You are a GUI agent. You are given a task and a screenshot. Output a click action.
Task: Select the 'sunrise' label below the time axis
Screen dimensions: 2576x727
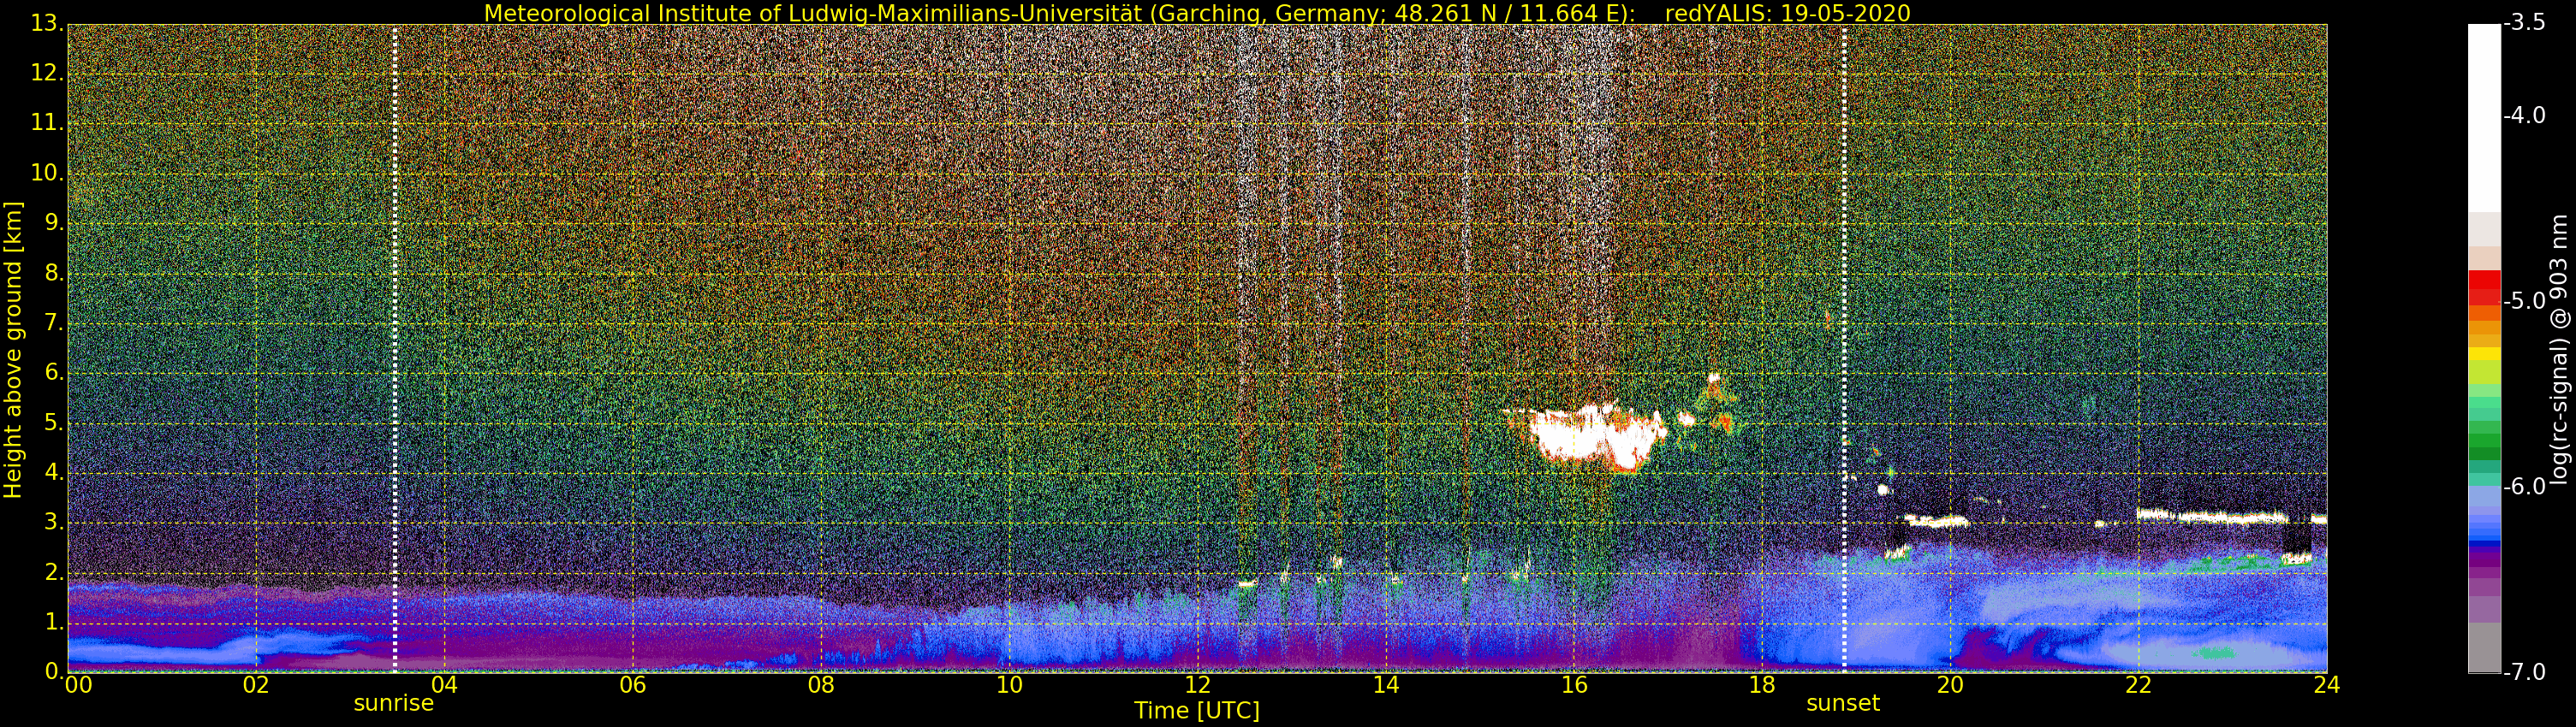(394, 703)
